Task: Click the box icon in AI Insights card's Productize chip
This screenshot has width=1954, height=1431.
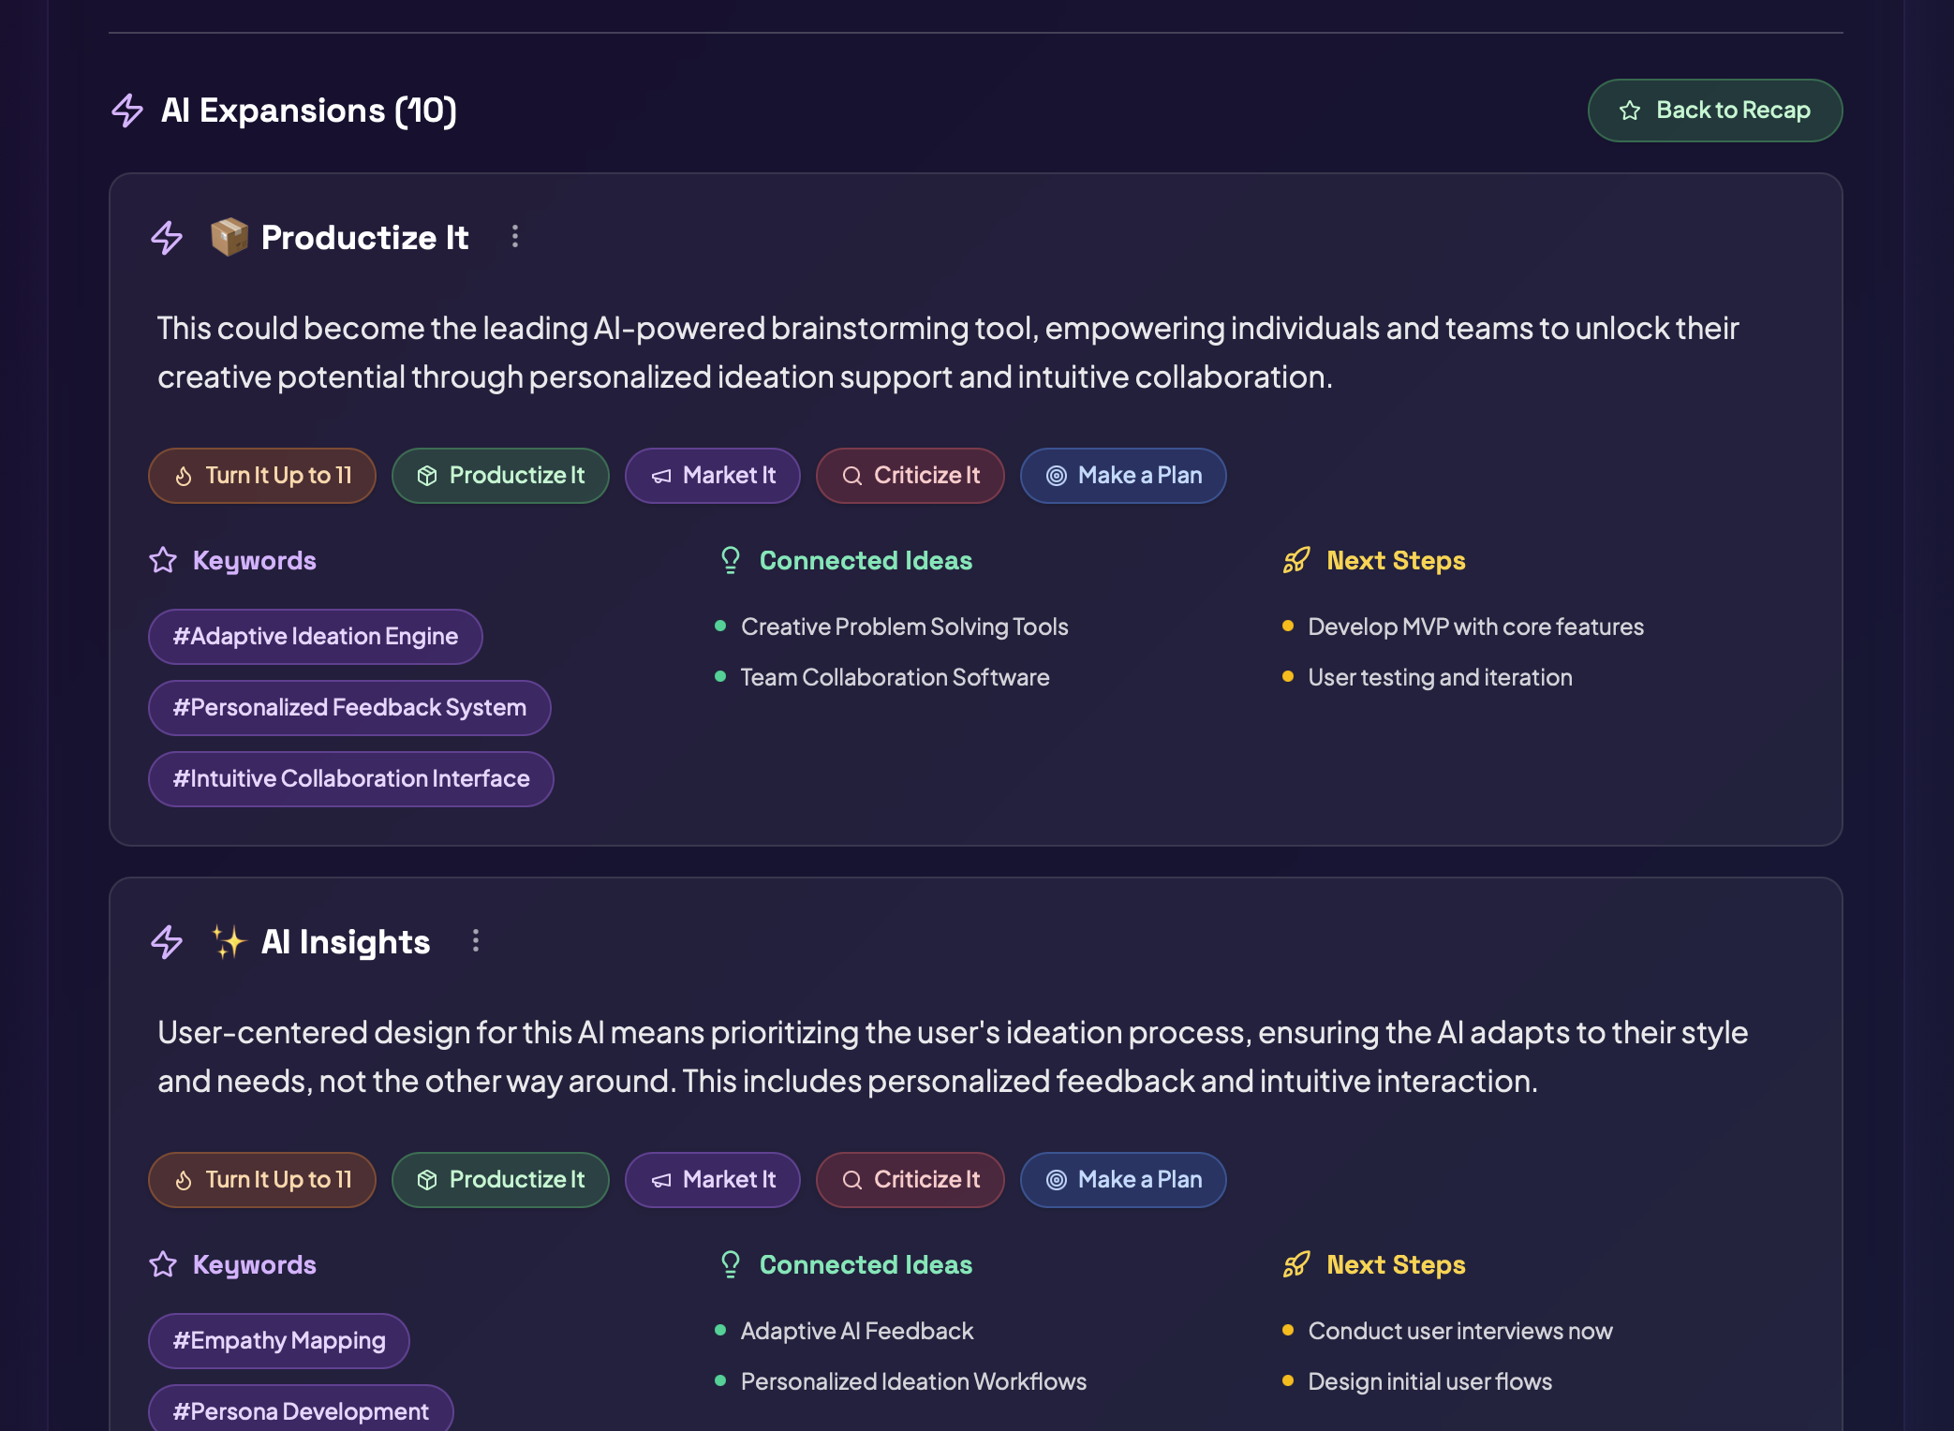Action: [x=427, y=1180]
